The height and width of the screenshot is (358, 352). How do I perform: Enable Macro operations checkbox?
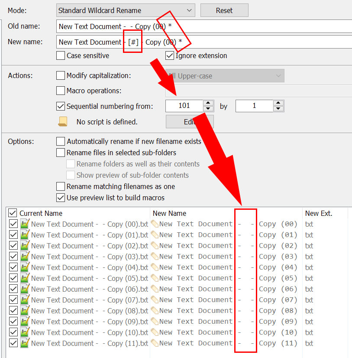tap(61, 91)
